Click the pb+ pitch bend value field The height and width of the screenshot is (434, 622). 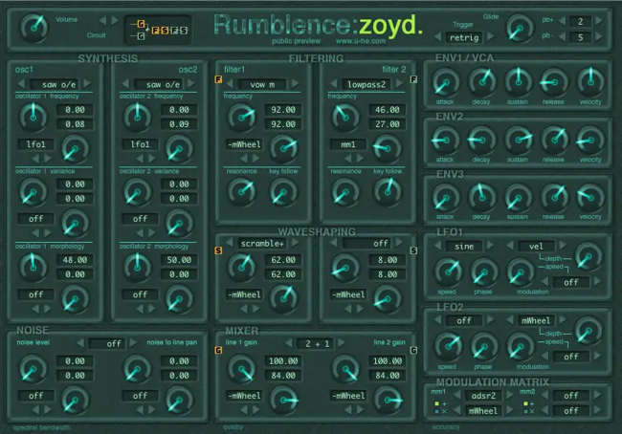(x=581, y=21)
